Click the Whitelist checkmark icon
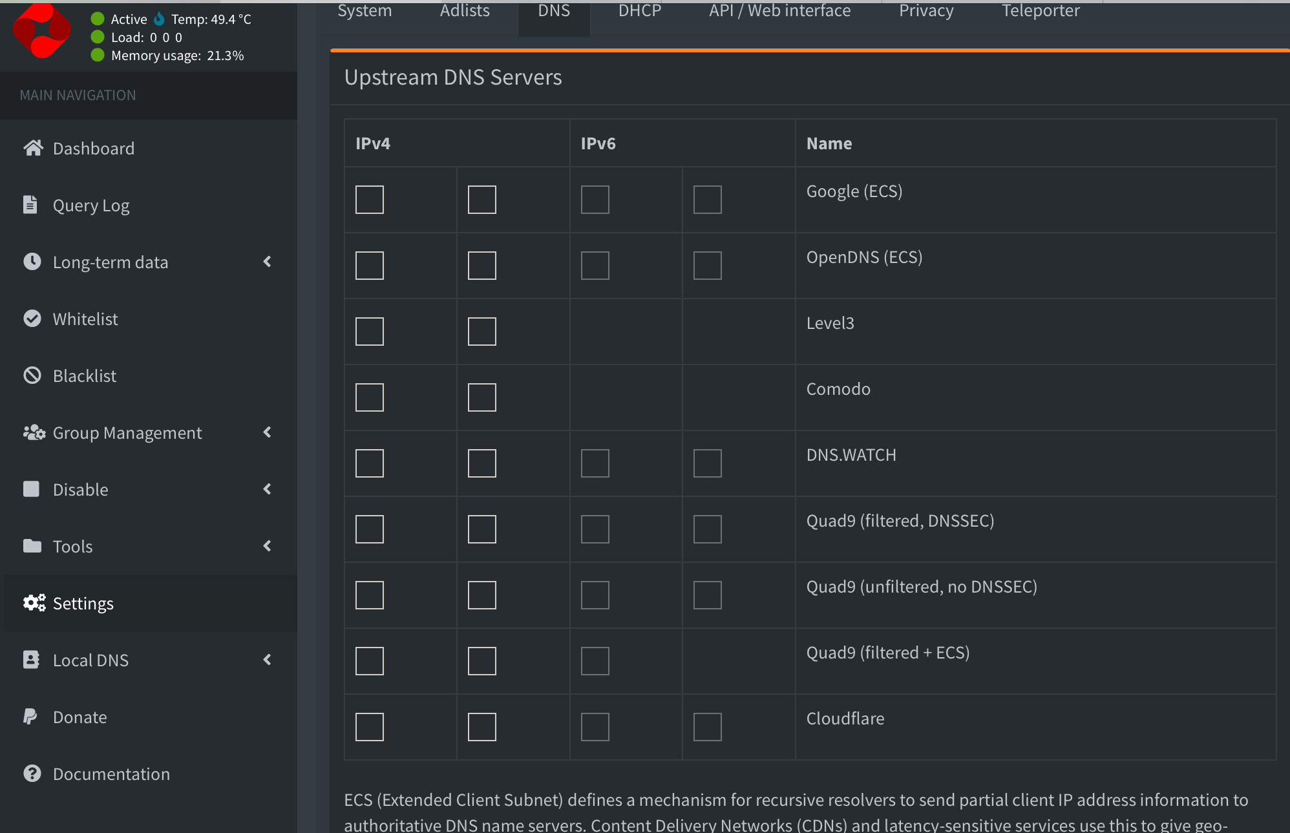1290x833 pixels. click(x=32, y=318)
